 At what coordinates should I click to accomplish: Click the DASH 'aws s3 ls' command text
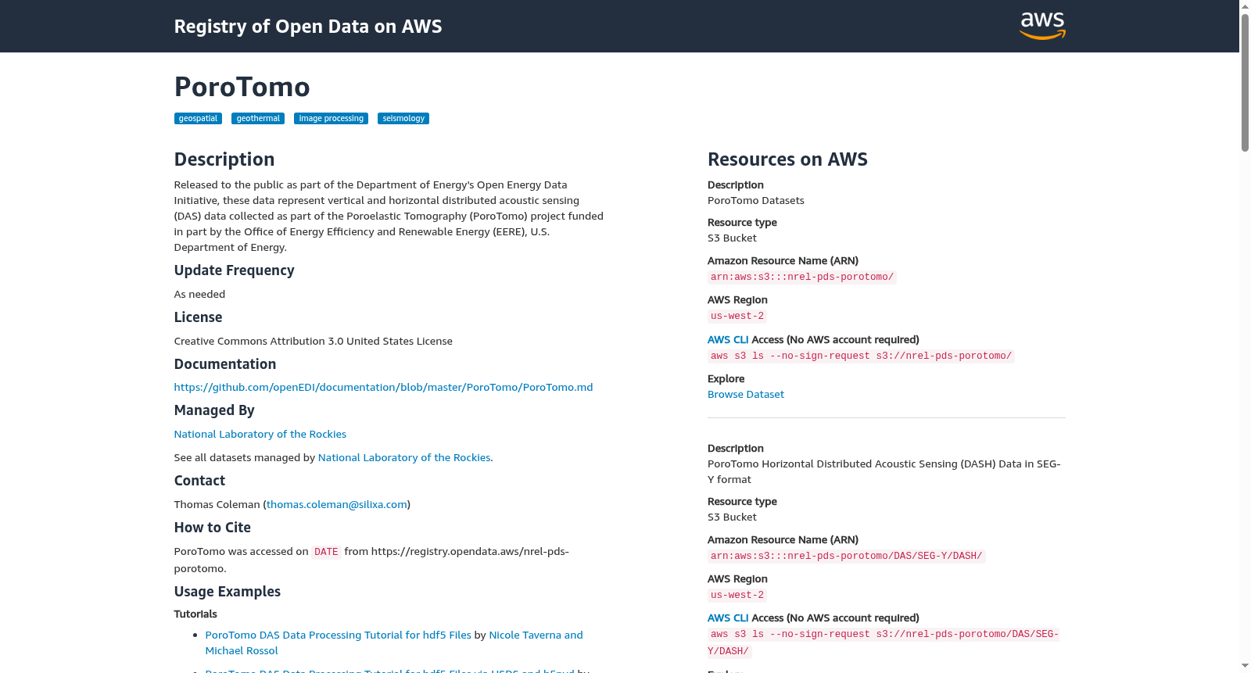click(884, 643)
